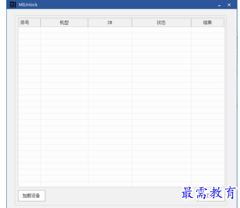
Task: Click the 机型 column header
Action: coord(64,23)
